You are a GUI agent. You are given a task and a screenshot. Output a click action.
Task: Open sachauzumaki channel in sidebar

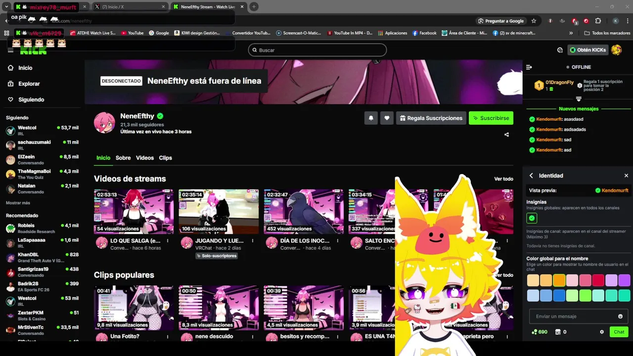pos(42,145)
